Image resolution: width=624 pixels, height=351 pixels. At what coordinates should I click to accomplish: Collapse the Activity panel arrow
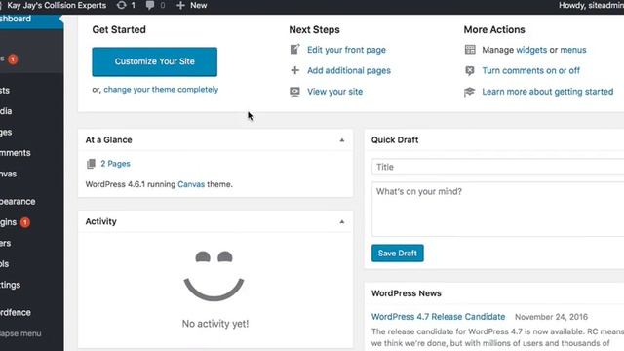[x=342, y=221]
